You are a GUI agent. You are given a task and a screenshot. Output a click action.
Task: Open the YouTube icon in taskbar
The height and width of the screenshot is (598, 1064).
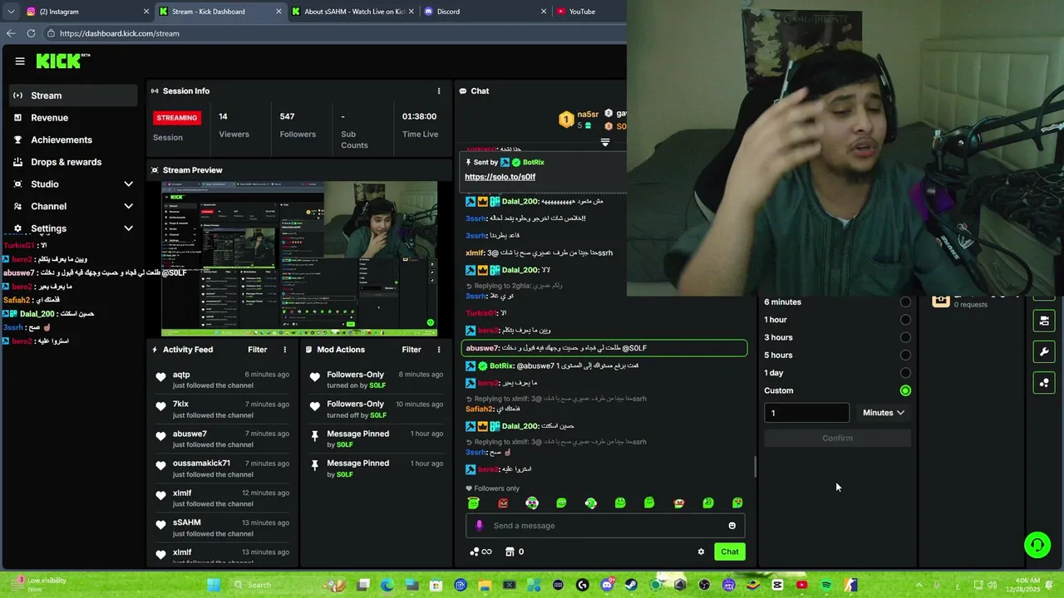[x=801, y=585]
